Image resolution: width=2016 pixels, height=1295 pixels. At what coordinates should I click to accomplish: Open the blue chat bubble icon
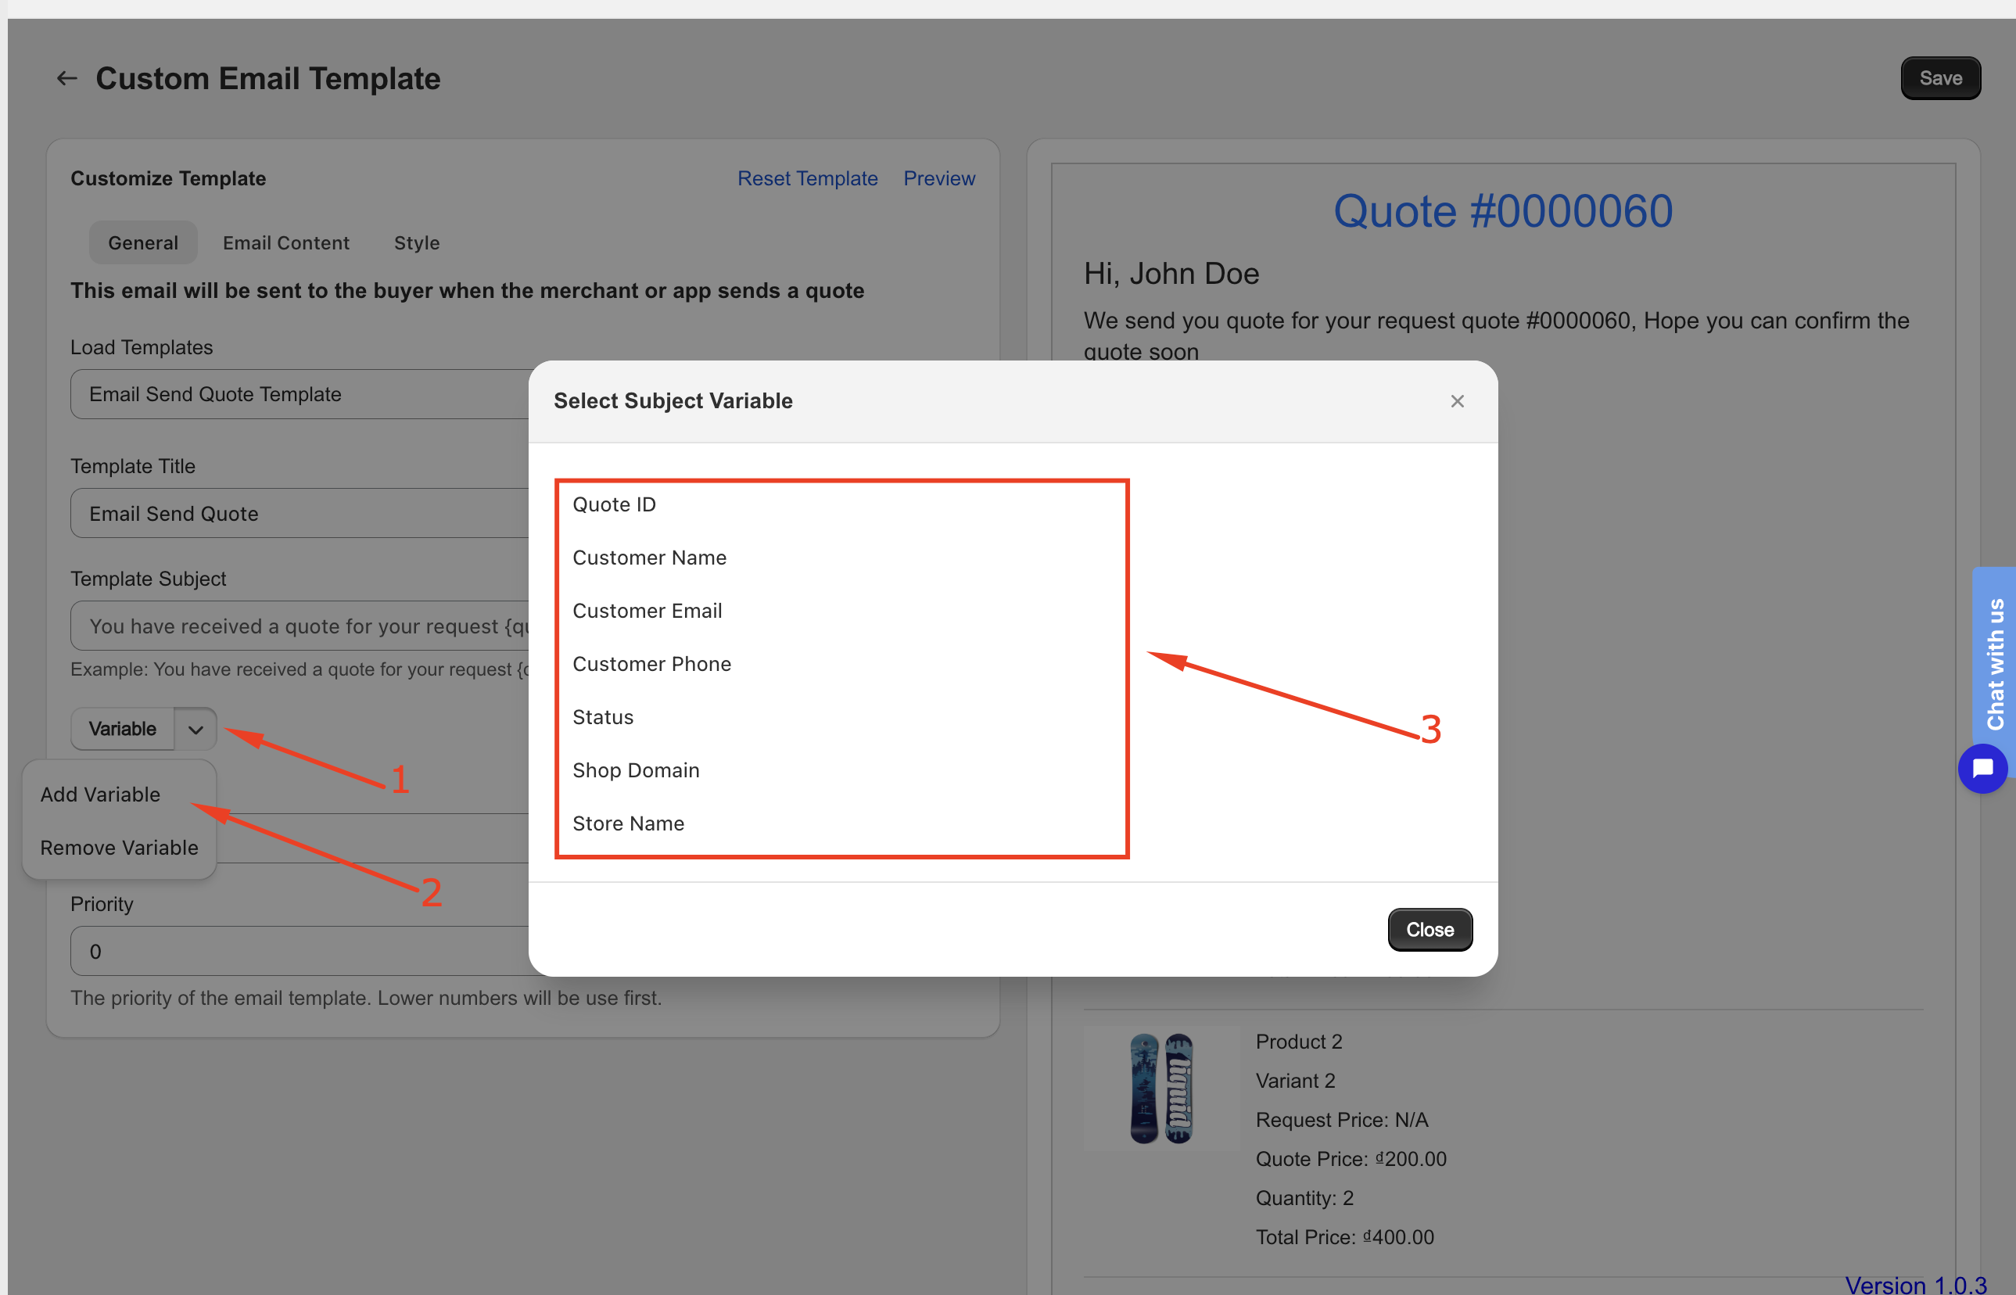[1982, 769]
